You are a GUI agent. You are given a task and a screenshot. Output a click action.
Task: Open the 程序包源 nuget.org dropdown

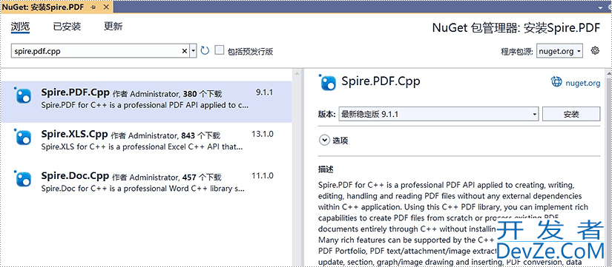tap(559, 51)
